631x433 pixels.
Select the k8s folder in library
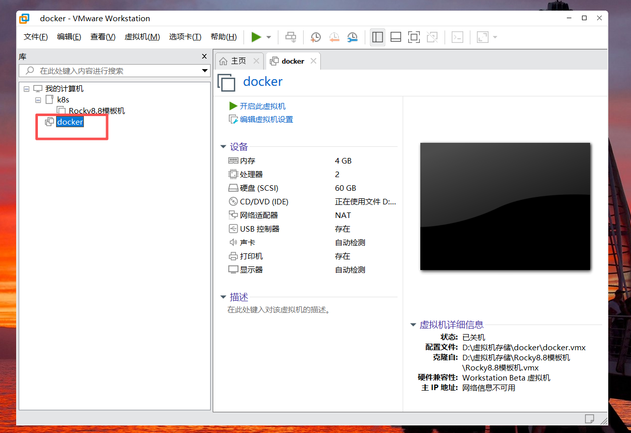(63, 100)
